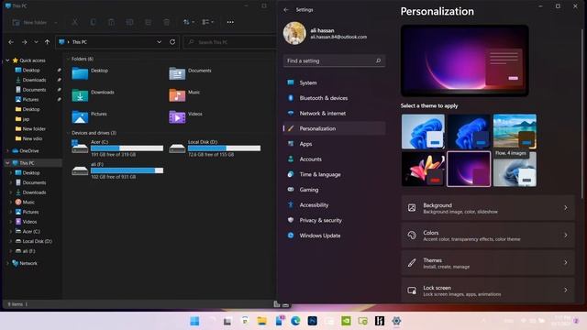
Task: Select OneDrive in navigation pane
Action: 28,150
